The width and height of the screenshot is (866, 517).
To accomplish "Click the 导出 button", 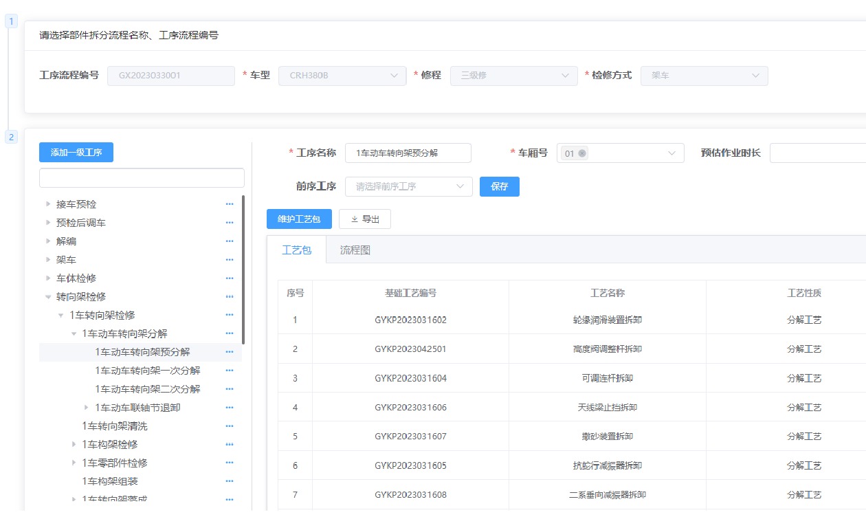I will [365, 219].
